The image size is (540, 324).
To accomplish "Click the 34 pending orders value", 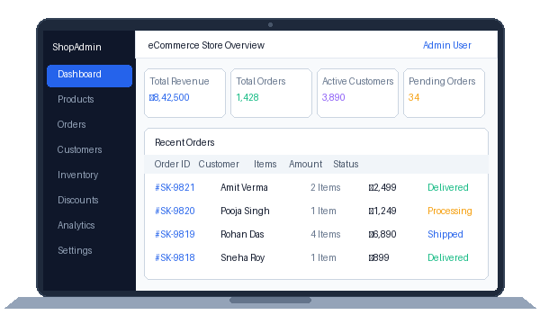I will [x=414, y=97].
